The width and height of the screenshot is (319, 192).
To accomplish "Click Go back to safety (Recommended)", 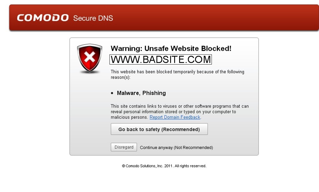I will [x=159, y=129].
